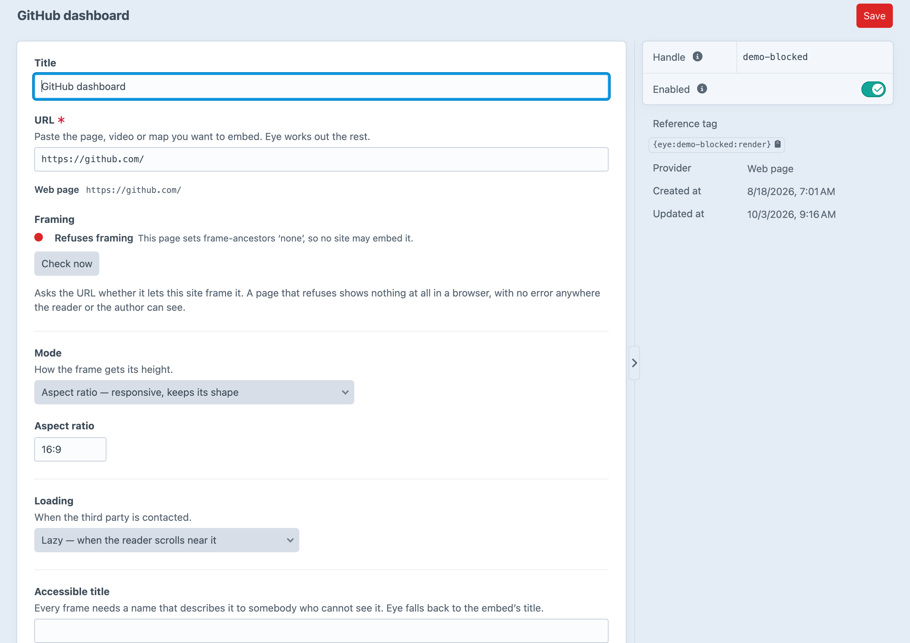Image resolution: width=910 pixels, height=643 pixels.
Task: Collapse the sidebar with the chevron handle
Action: tap(634, 363)
